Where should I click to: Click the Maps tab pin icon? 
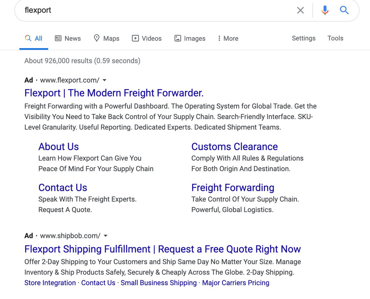coord(97,38)
